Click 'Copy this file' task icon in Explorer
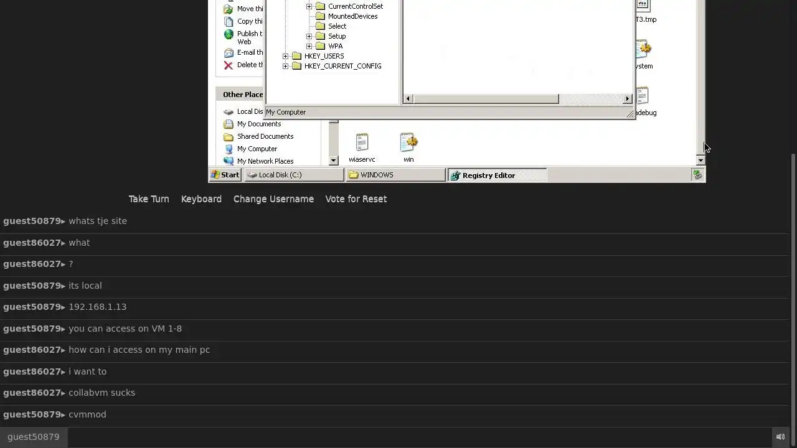The height and width of the screenshot is (448, 797). (x=229, y=21)
